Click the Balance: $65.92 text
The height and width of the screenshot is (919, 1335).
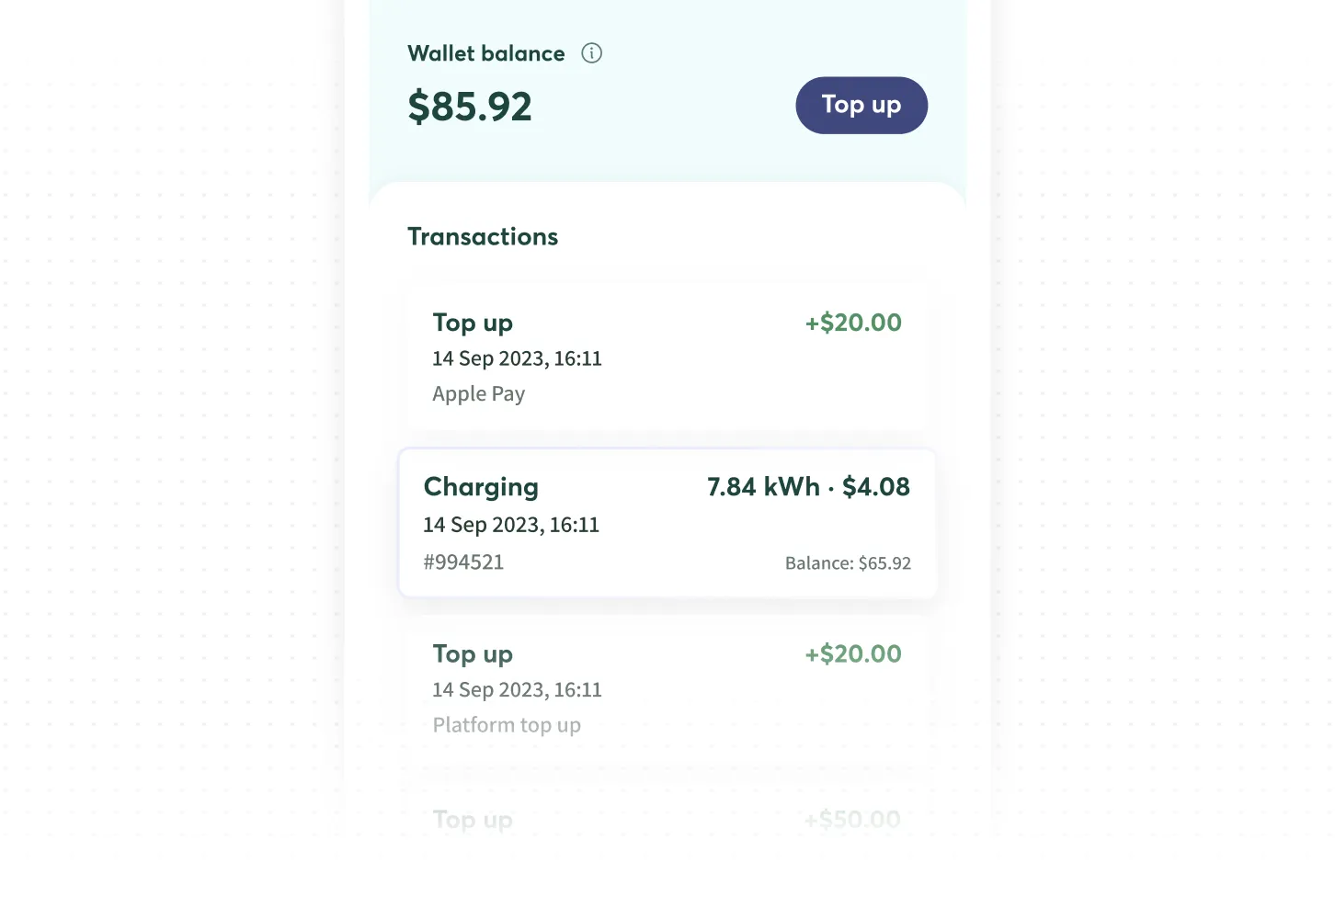pyautogui.click(x=848, y=563)
